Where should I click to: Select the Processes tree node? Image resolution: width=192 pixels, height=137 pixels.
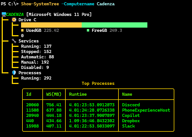point(30,73)
